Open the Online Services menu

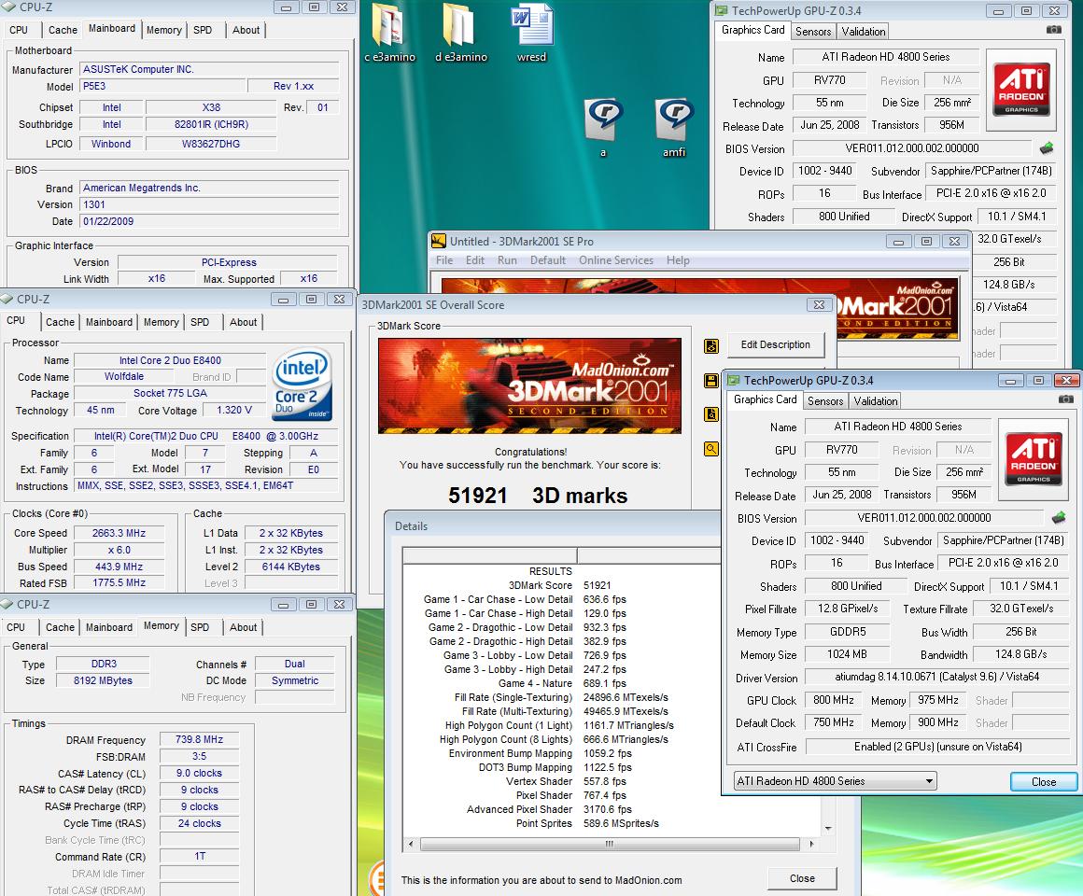(x=616, y=260)
